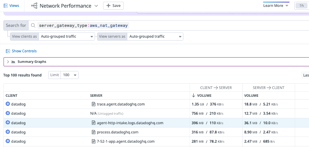Sort by Client to Server VOLUME header

click(205, 96)
